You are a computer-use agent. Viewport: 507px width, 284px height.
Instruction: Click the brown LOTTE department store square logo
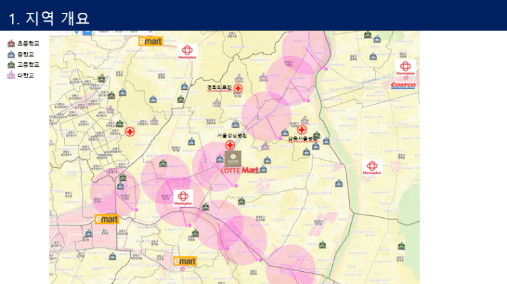pyautogui.click(x=233, y=159)
